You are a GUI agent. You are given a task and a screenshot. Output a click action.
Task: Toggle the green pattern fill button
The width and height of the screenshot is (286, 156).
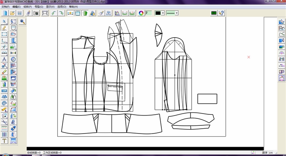(x=85, y=13)
